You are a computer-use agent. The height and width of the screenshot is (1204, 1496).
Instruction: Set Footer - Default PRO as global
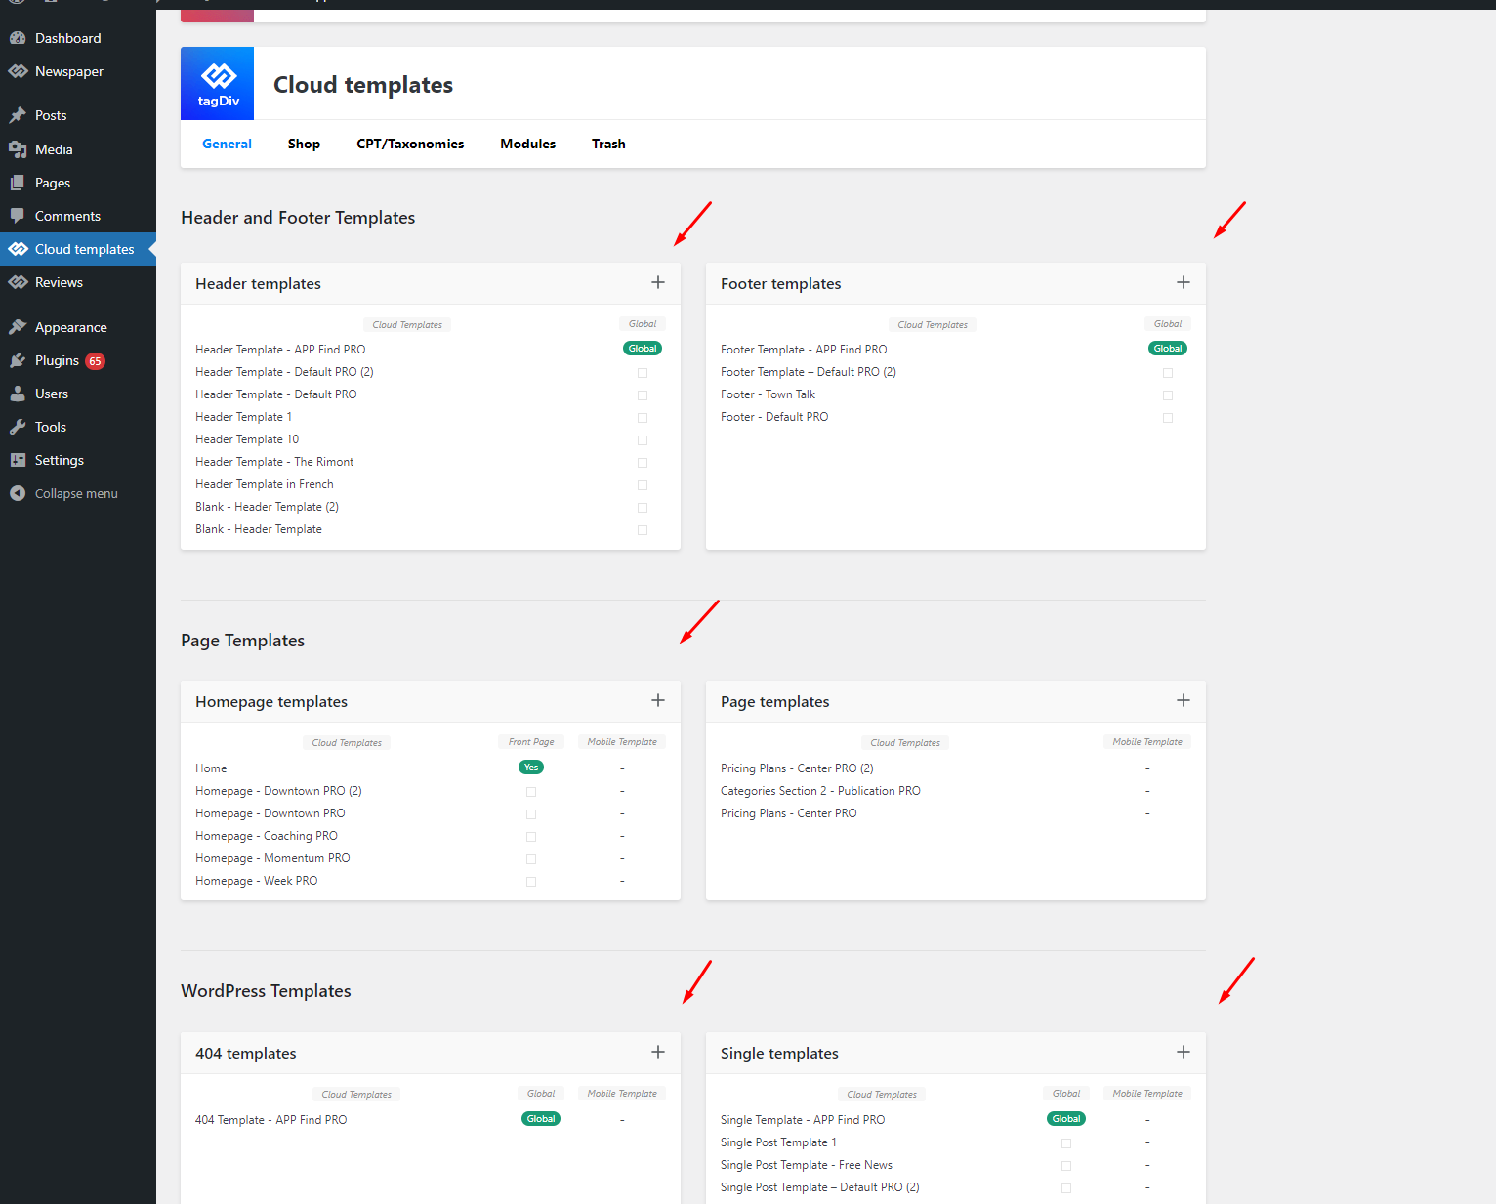coord(1168,417)
